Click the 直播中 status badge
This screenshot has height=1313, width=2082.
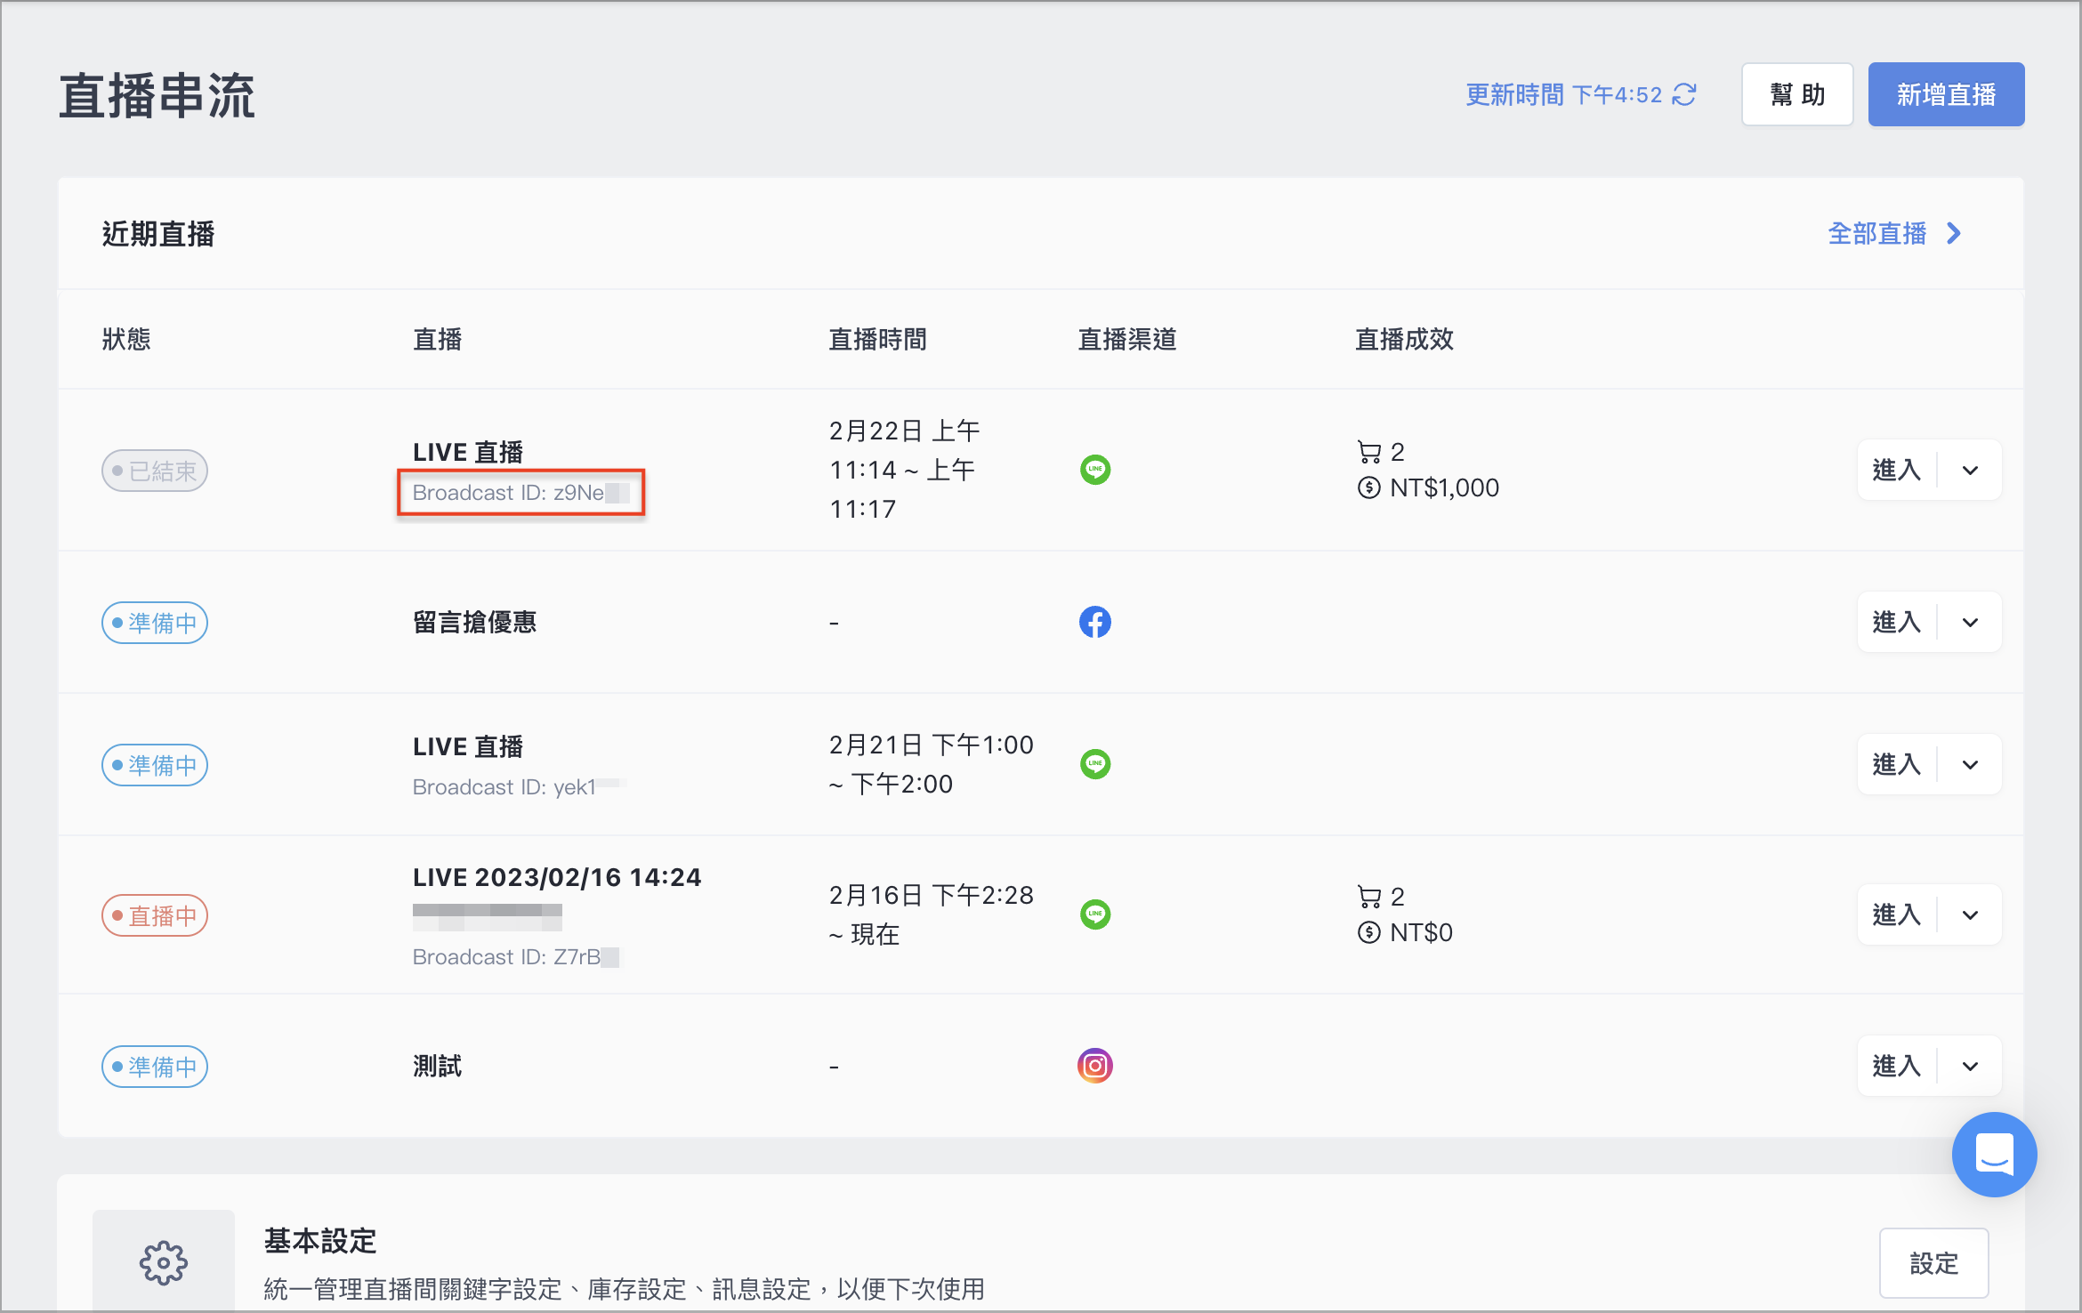click(155, 915)
